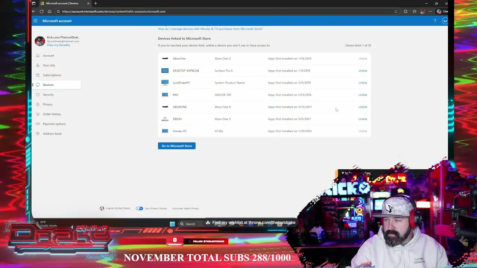Click "Device limit 7 of 10" text
The height and width of the screenshot is (268, 477).
click(358, 45)
